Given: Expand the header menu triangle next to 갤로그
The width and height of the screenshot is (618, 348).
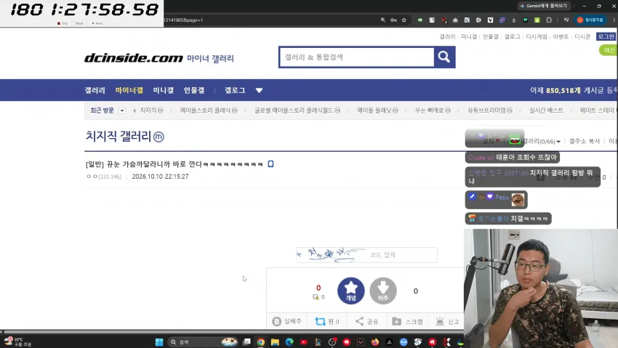Looking at the screenshot, I should (259, 91).
